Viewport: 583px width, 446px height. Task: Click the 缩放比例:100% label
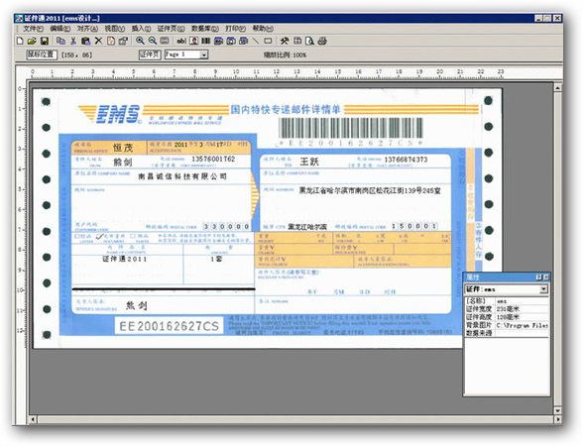pyautogui.click(x=285, y=56)
